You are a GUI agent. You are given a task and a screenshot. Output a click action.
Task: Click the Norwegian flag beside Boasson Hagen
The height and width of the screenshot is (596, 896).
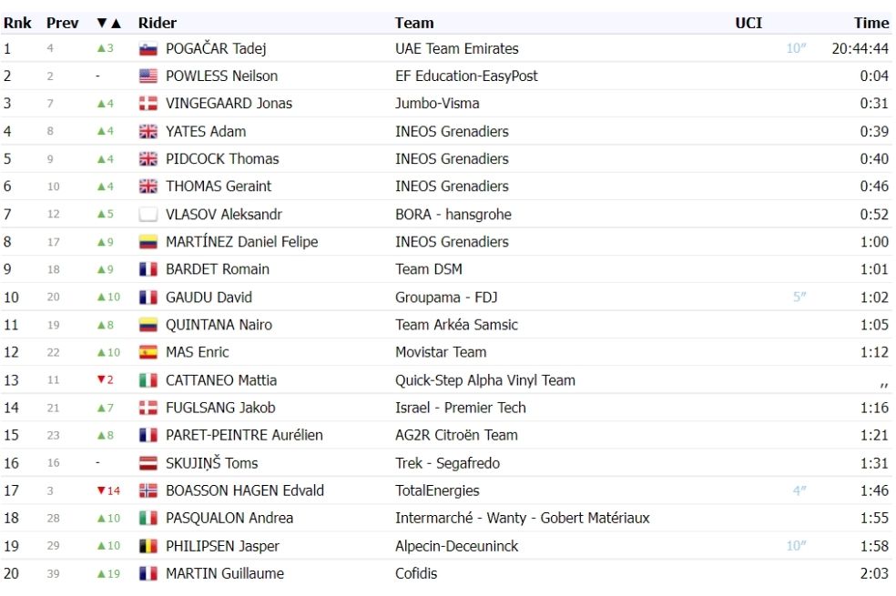(148, 491)
